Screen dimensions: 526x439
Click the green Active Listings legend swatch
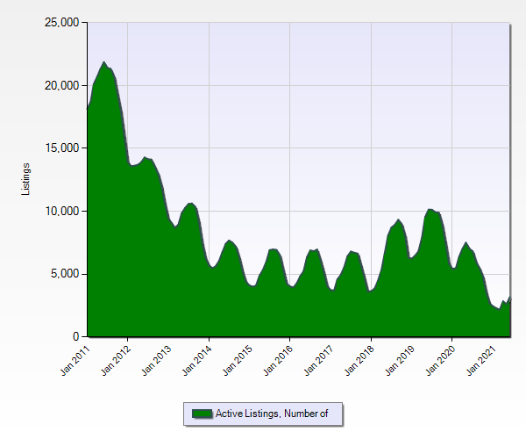click(x=202, y=414)
